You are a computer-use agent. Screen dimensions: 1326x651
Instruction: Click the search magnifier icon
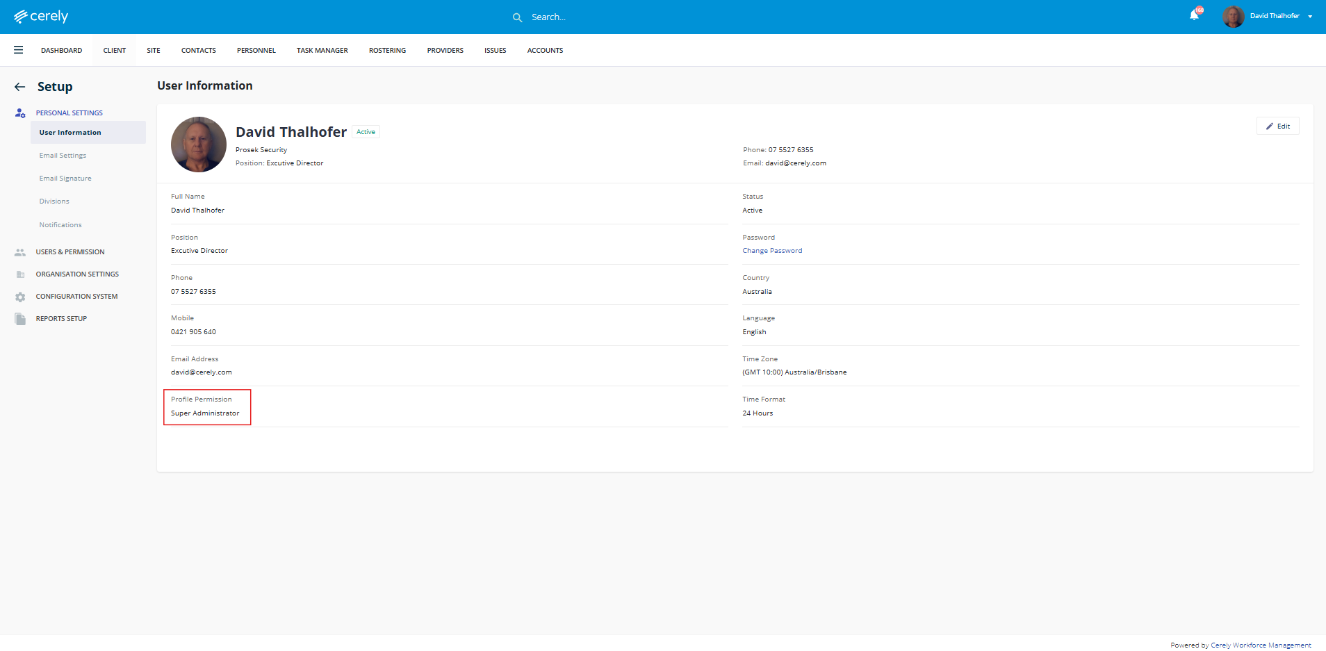(x=517, y=17)
